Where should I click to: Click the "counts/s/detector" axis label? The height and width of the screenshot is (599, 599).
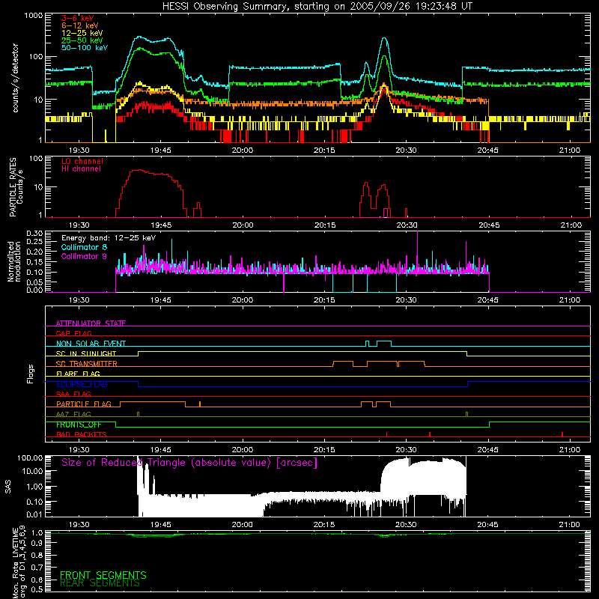[x=15, y=78]
